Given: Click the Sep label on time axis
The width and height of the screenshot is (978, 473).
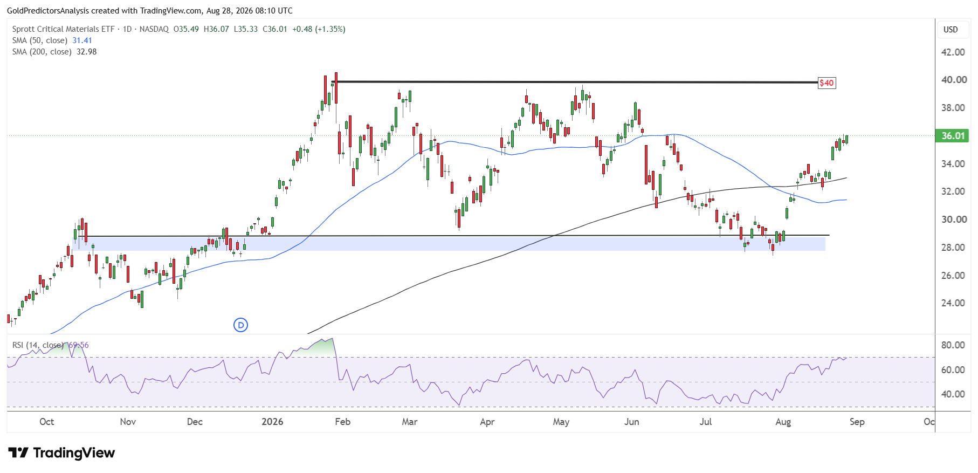Looking at the screenshot, I should pos(857,422).
